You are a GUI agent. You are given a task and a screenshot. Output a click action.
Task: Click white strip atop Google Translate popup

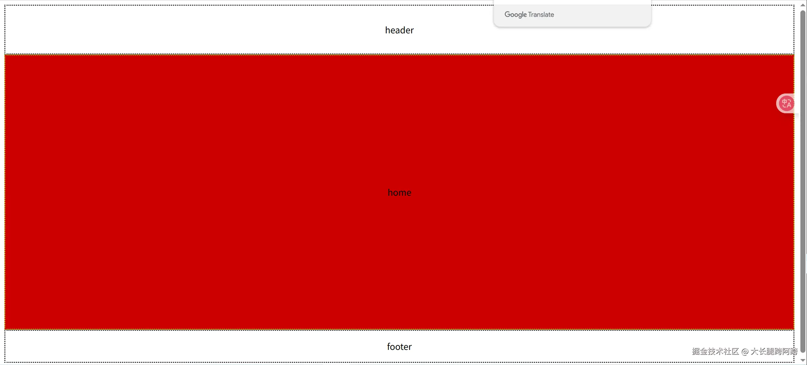[x=572, y=2]
